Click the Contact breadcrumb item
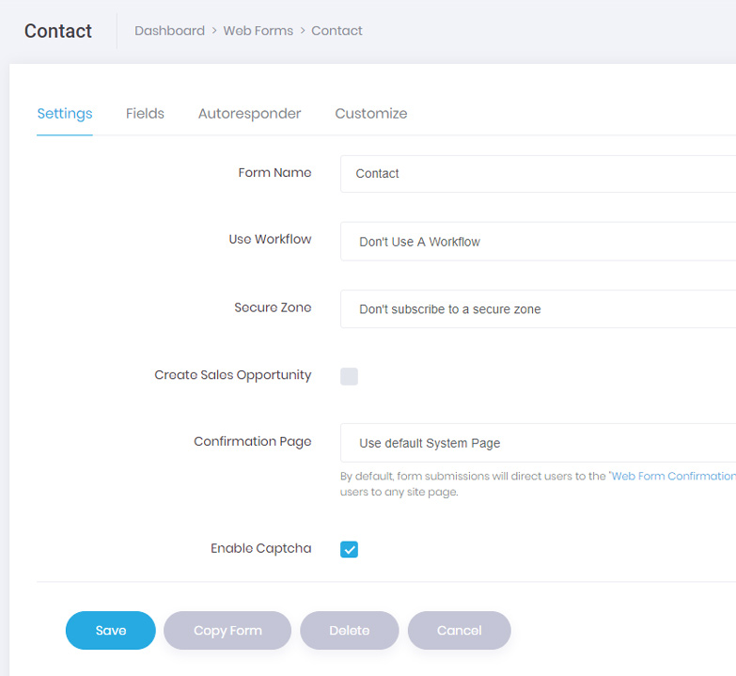Screen dimensions: 736x676 click(337, 30)
